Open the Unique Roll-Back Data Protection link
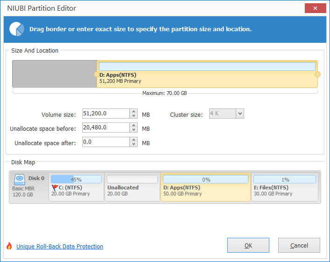The height and width of the screenshot is (262, 330). click(60, 246)
